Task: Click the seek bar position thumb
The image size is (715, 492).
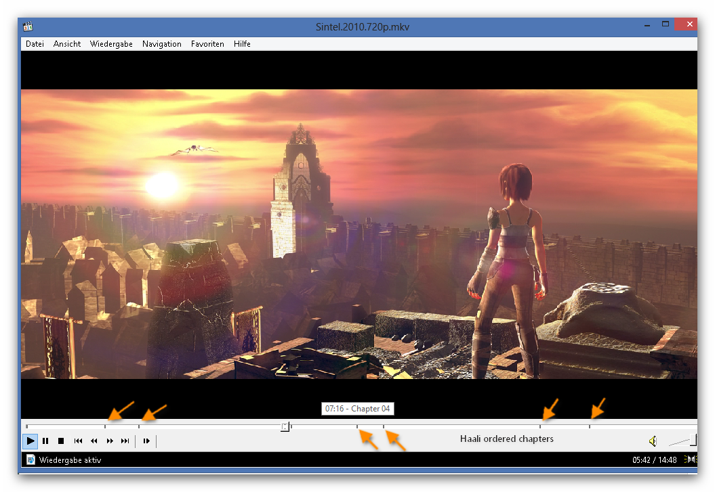Action: coord(285,427)
